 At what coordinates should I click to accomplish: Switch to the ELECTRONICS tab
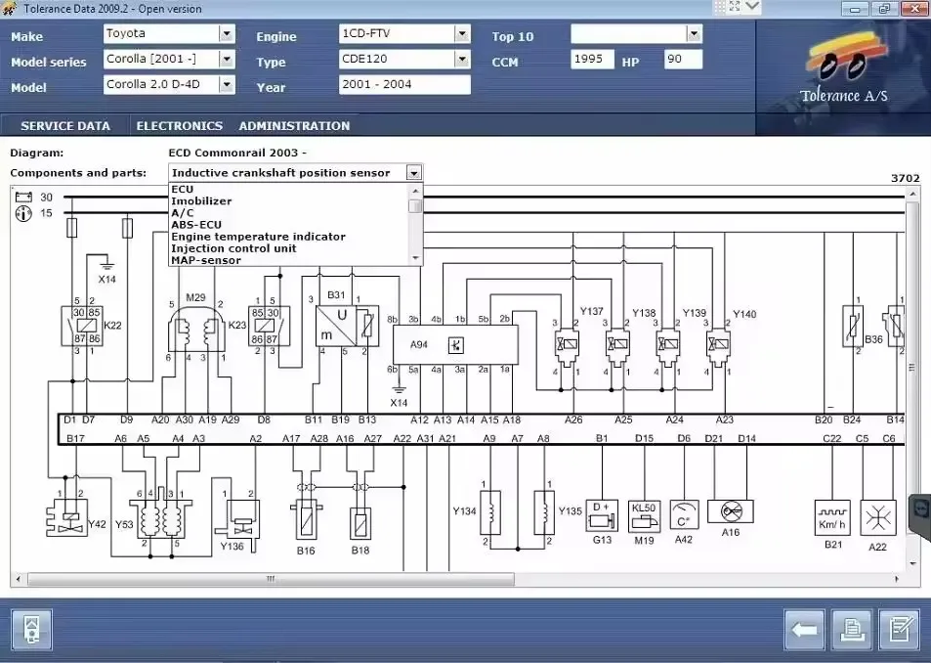(179, 125)
